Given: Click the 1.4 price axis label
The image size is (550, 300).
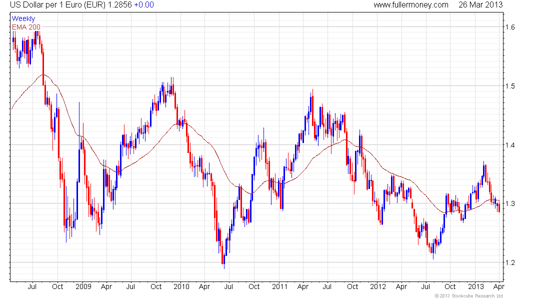Looking at the screenshot, I should (510, 145).
